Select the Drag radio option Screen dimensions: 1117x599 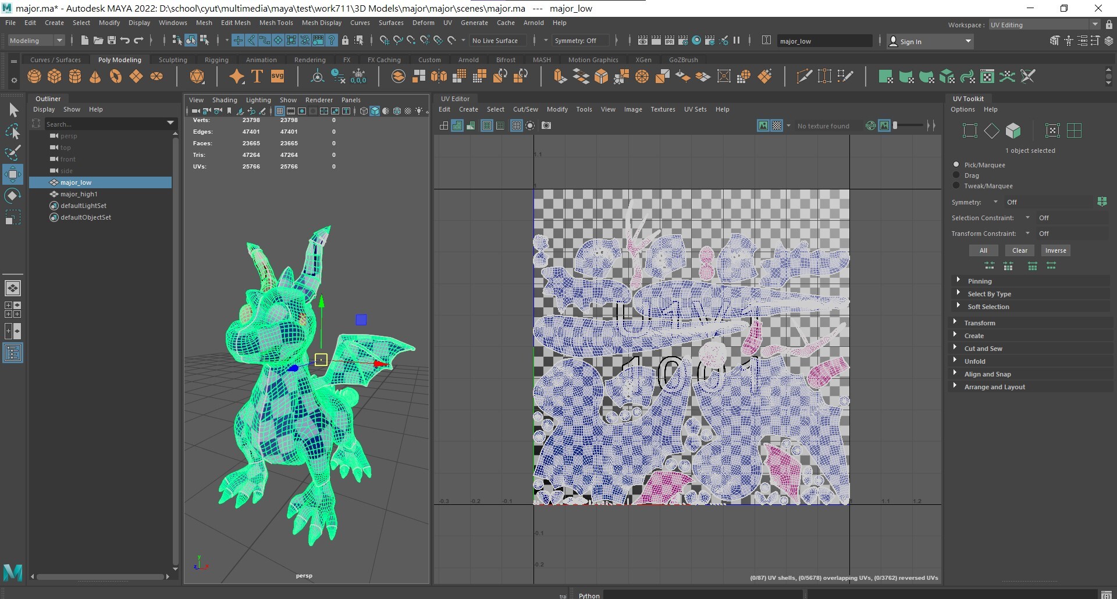pyautogui.click(x=956, y=175)
